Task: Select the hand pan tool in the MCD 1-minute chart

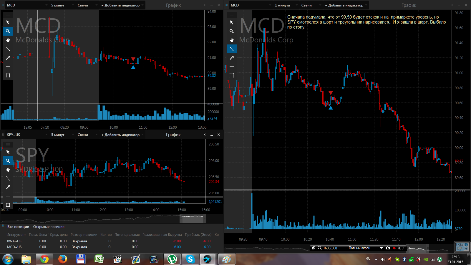Action: click(x=232, y=40)
